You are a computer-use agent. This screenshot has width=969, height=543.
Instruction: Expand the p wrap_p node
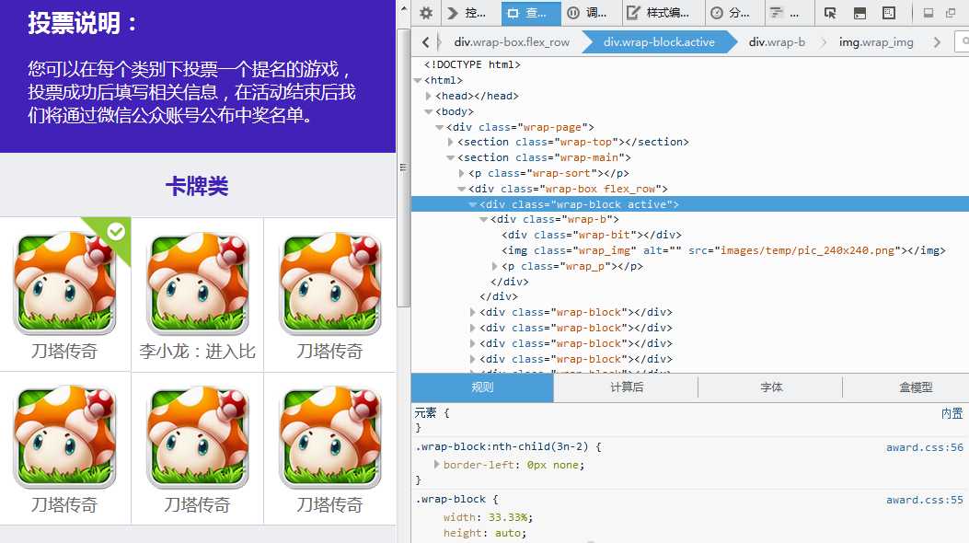495,266
